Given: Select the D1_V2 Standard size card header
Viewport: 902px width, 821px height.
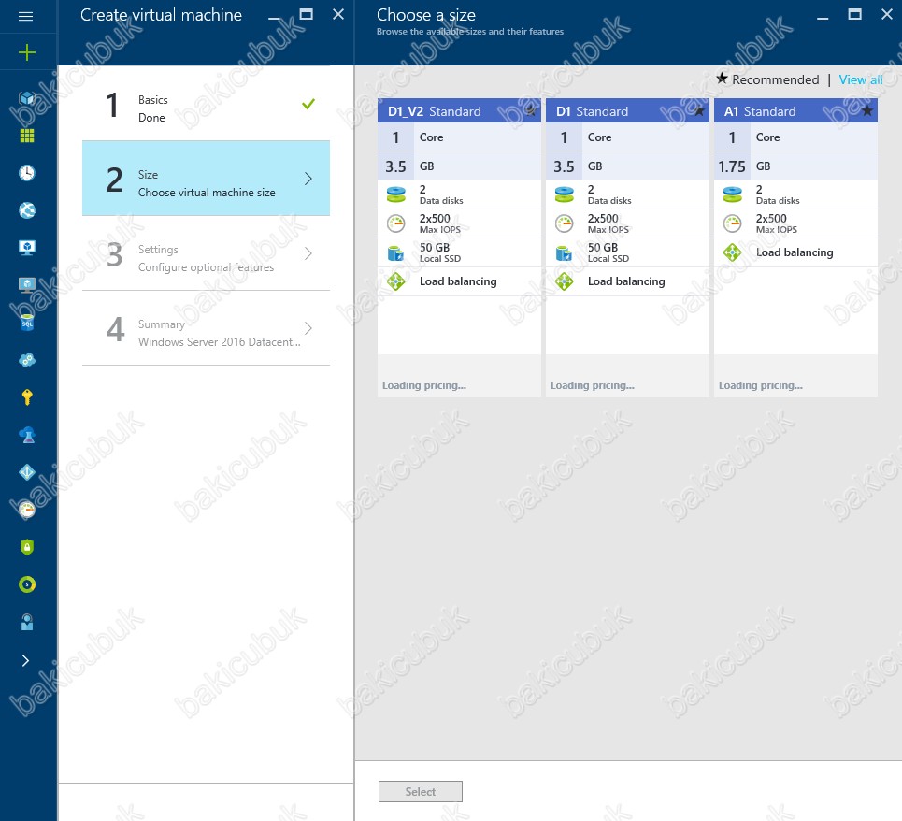Looking at the screenshot, I should coord(459,110).
